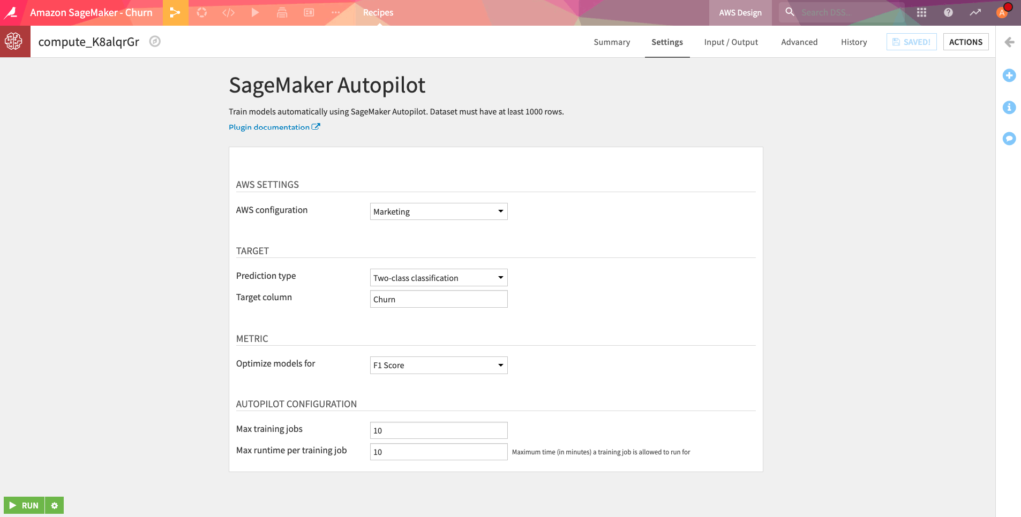Open the Prediction type dropdown
The image size is (1021, 517).
[x=439, y=277]
